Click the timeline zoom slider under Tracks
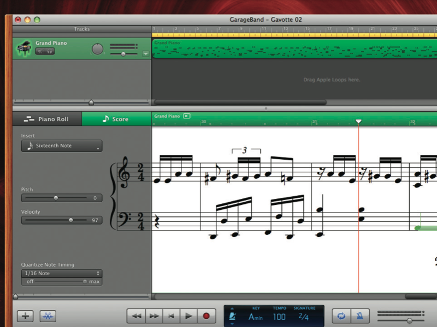This screenshot has height=327, width=437. [x=91, y=102]
